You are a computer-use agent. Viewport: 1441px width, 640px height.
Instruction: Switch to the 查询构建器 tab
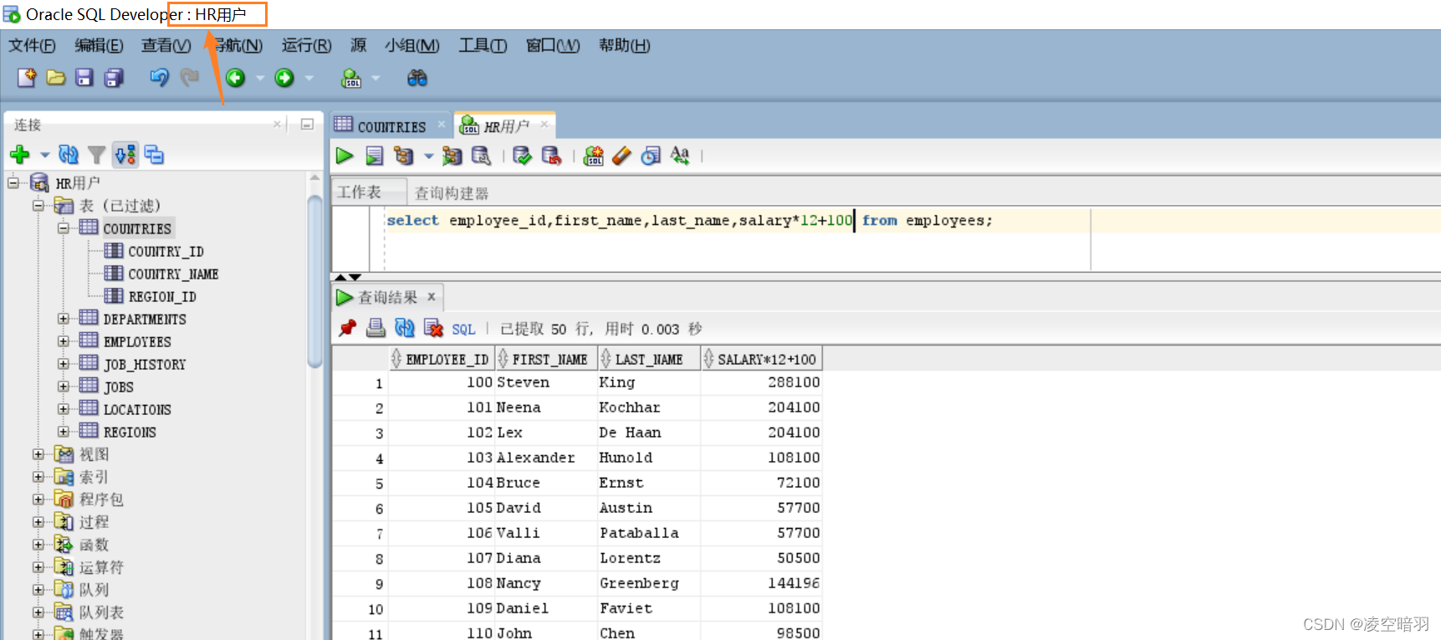[452, 193]
